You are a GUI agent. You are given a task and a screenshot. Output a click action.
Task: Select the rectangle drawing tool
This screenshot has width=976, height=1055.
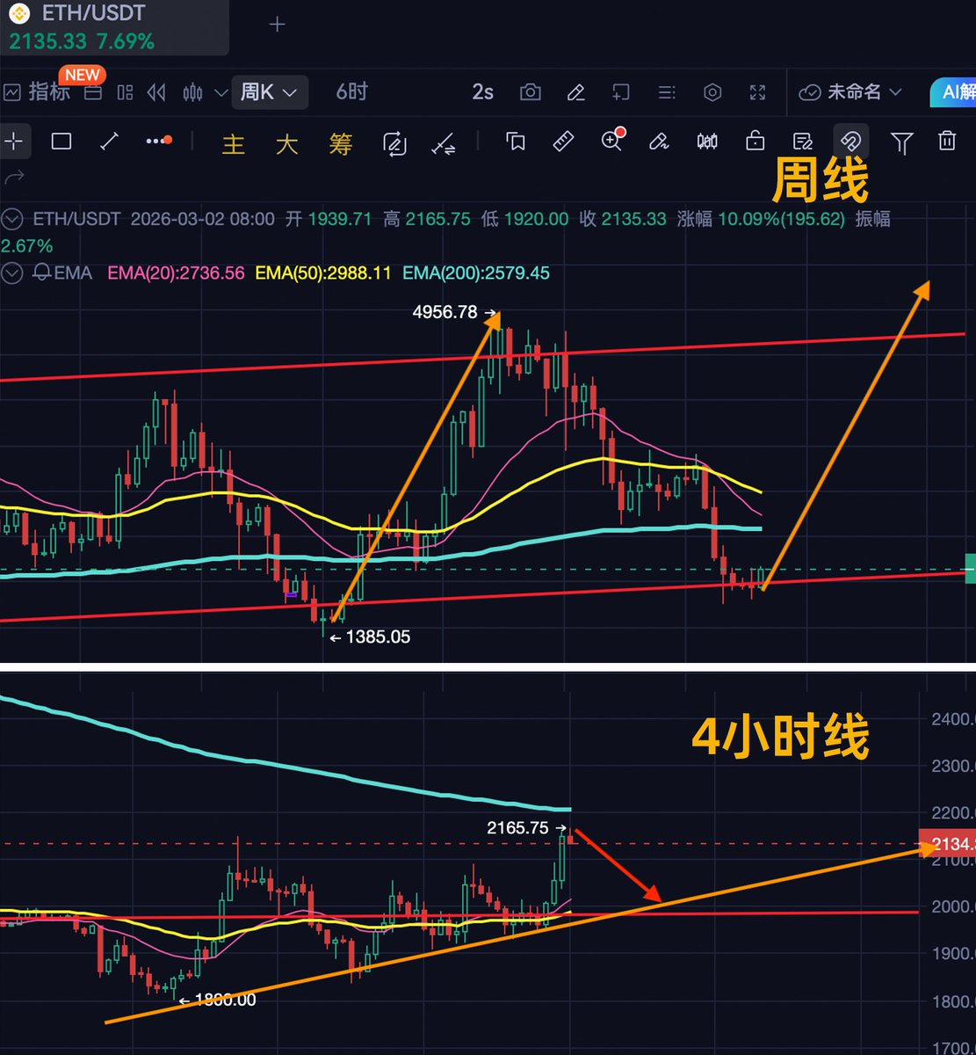[61, 141]
